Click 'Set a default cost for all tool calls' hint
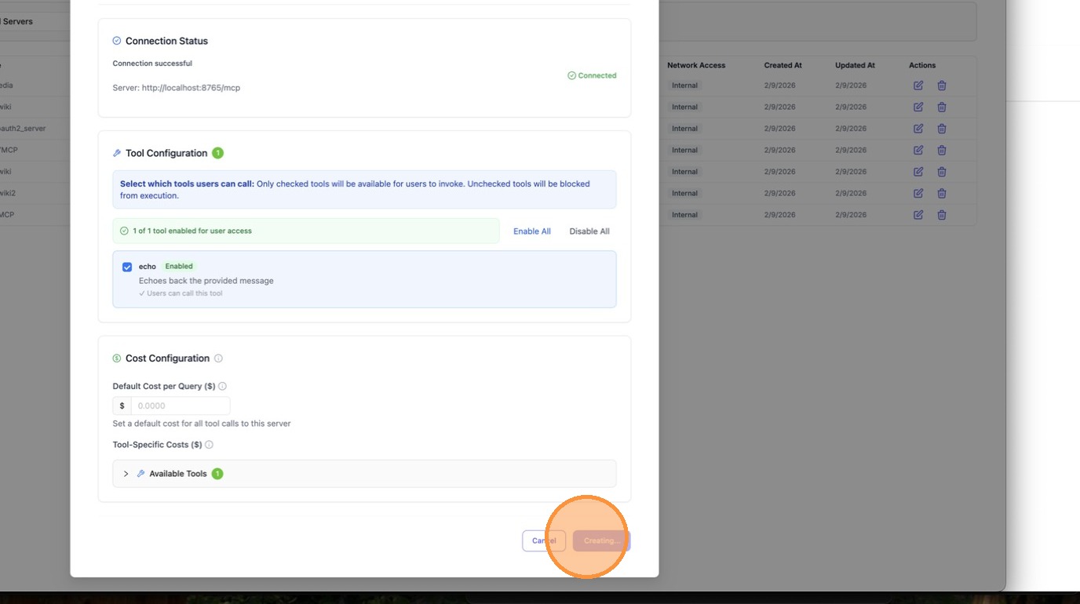Screen dimensions: 1080x604 click(202, 424)
